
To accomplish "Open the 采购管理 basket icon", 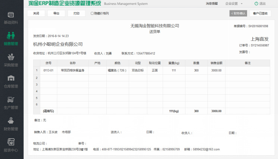I will click(x=11, y=57).
